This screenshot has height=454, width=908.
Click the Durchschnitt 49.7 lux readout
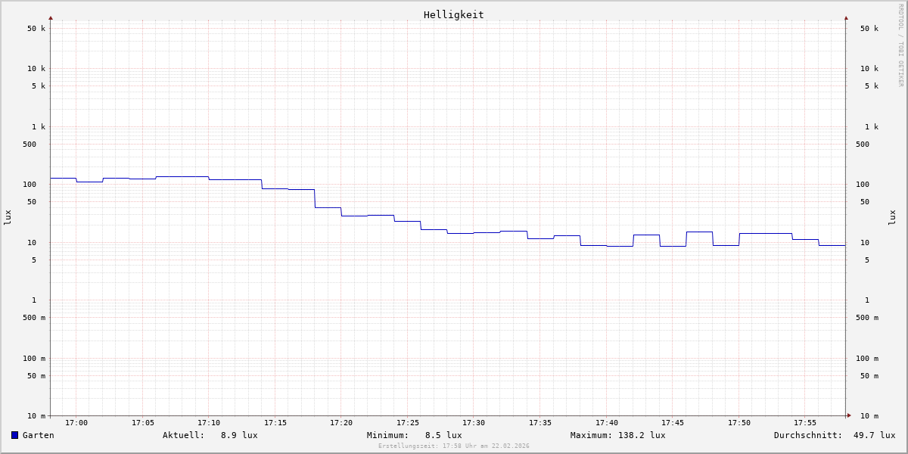[874, 435]
